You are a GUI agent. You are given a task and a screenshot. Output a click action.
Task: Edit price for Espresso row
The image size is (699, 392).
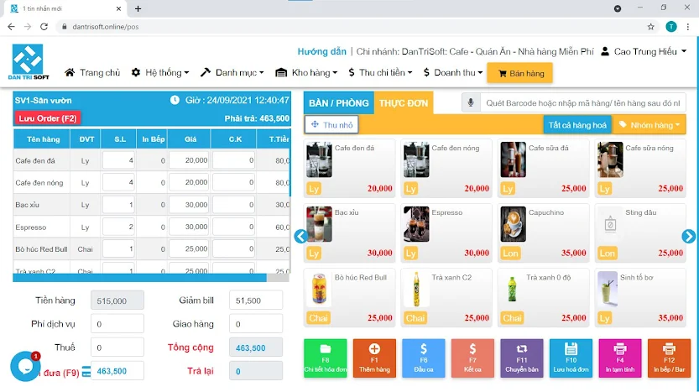pos(189,227)
